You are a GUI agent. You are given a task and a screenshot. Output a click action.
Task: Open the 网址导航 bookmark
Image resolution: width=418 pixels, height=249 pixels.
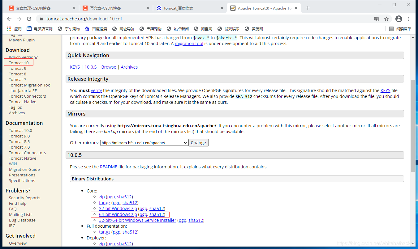coord(123,29)
